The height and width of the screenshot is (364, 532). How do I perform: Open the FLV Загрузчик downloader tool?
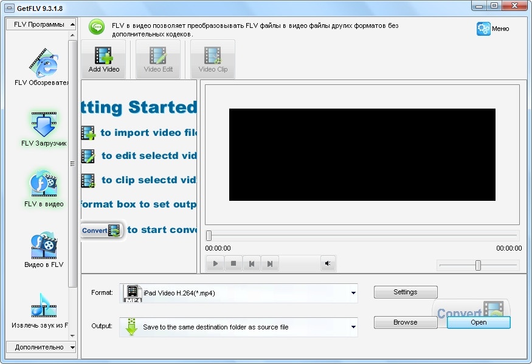(x=44, y=129)
